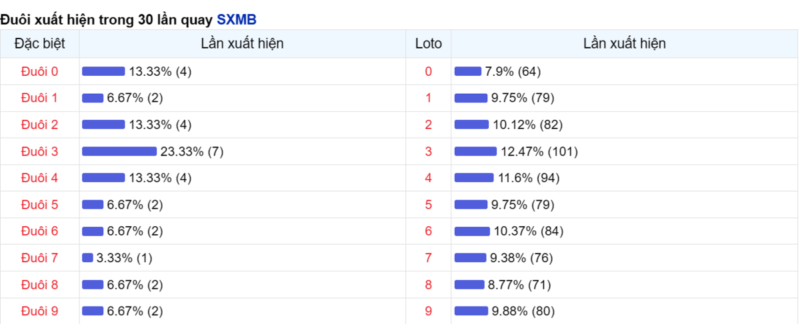The width and height of the screenshot is (800, 324).
Task: Click the Đuôi 5 row label
Action: [x=40, y=204]
